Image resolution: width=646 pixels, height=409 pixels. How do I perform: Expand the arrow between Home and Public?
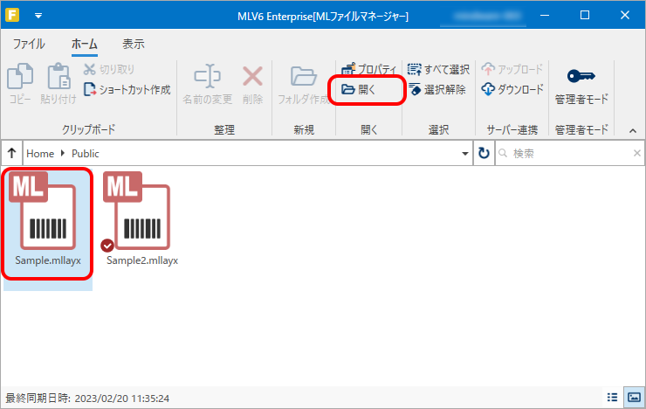point(63,153)
